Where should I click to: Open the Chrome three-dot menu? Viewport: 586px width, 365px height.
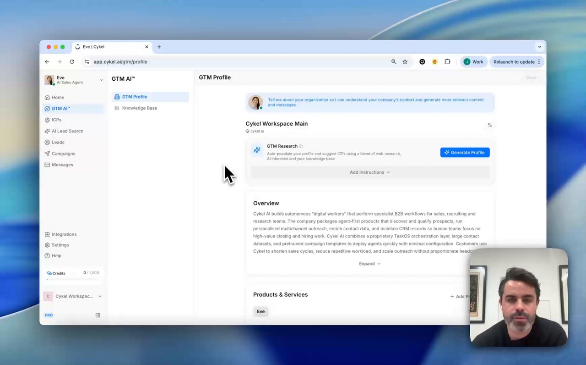click(539, 62)
